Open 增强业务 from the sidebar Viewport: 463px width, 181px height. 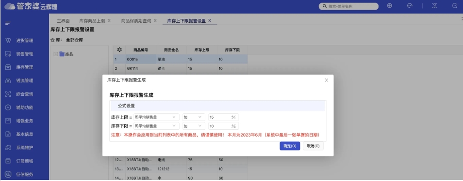coord(24,121)
